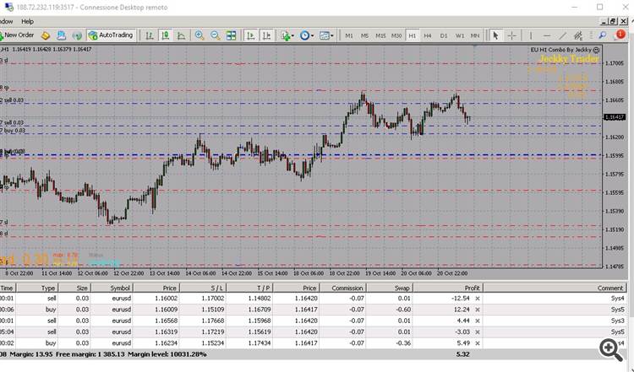Select the M1 timeframe
The height and width of the screenshot is (372, 634).
(x=349, y=36)
